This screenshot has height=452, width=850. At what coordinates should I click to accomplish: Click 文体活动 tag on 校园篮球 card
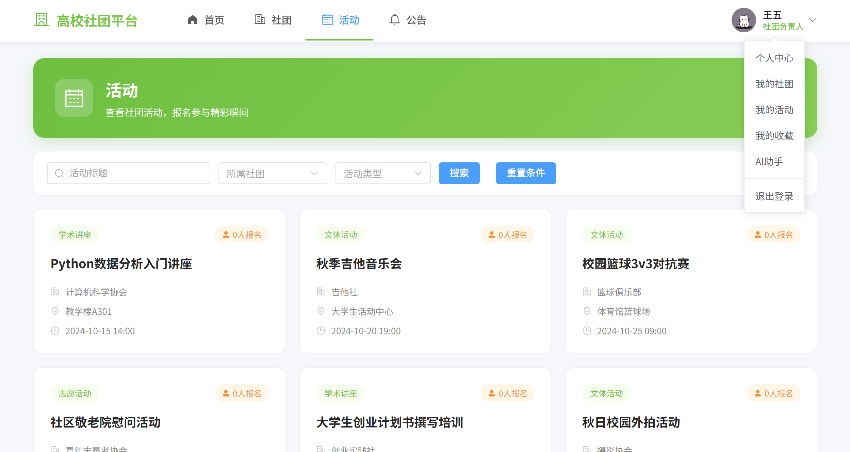point(607,235)
